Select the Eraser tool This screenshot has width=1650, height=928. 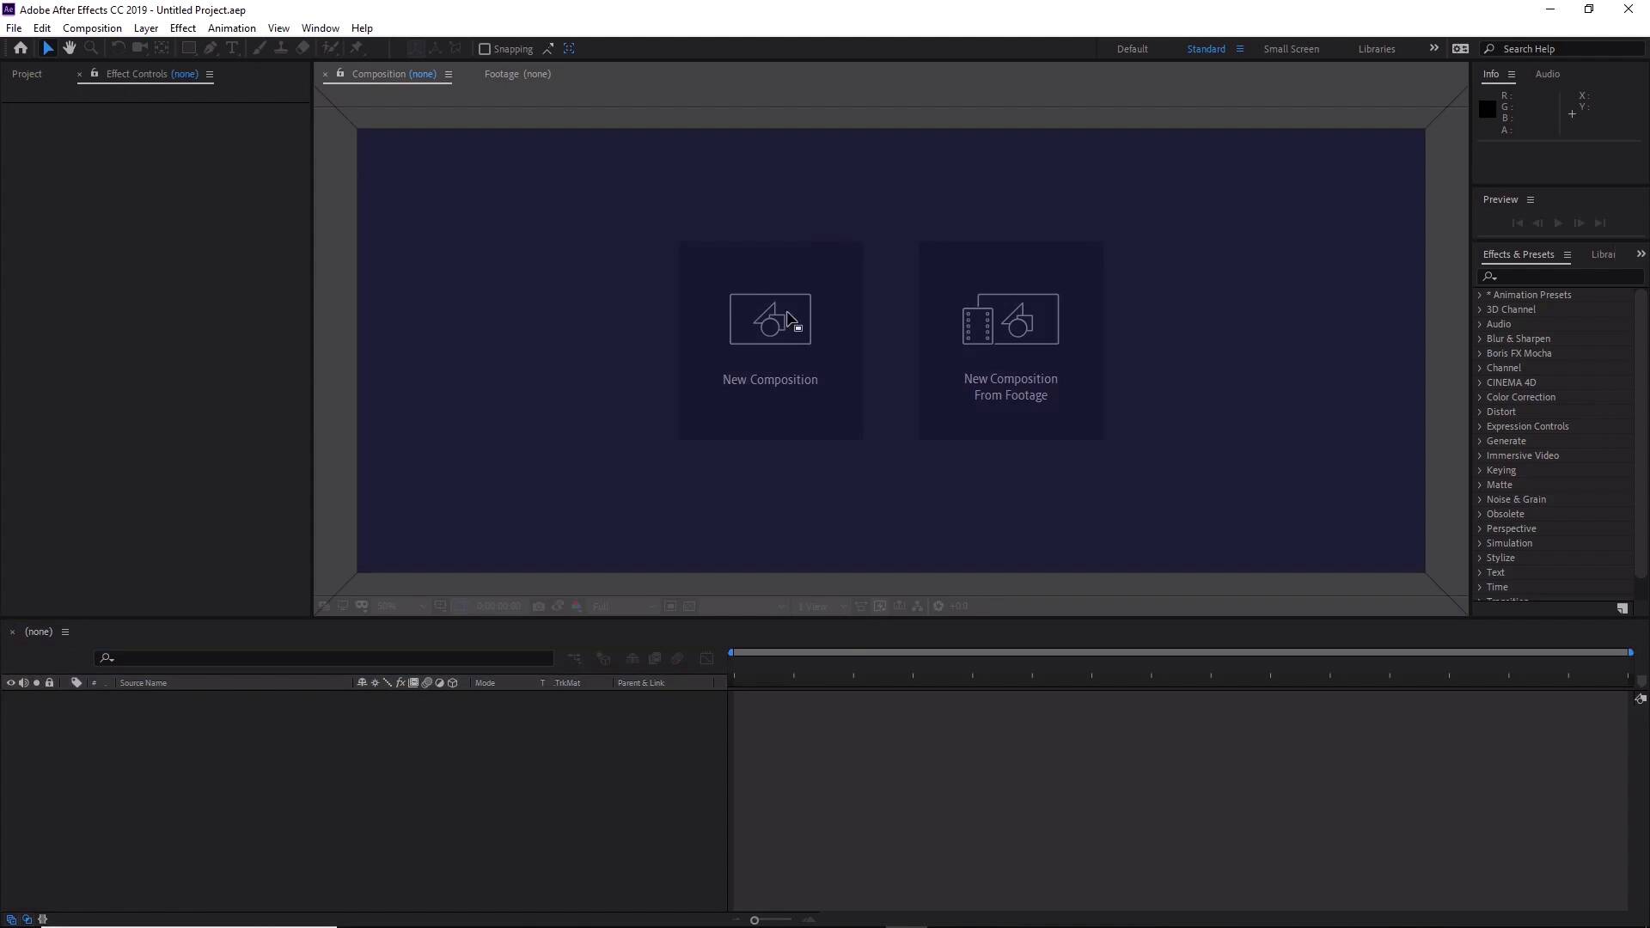tap(302, 48)
